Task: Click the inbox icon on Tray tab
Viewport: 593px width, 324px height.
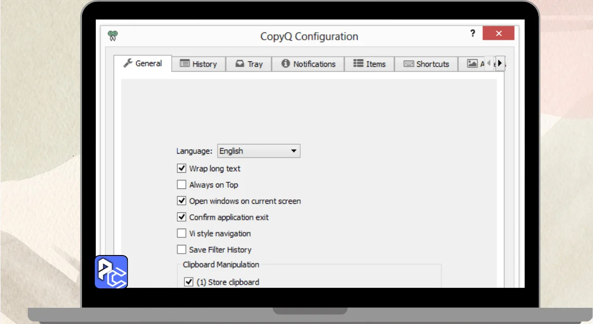Action: click(x=240, y=63)
